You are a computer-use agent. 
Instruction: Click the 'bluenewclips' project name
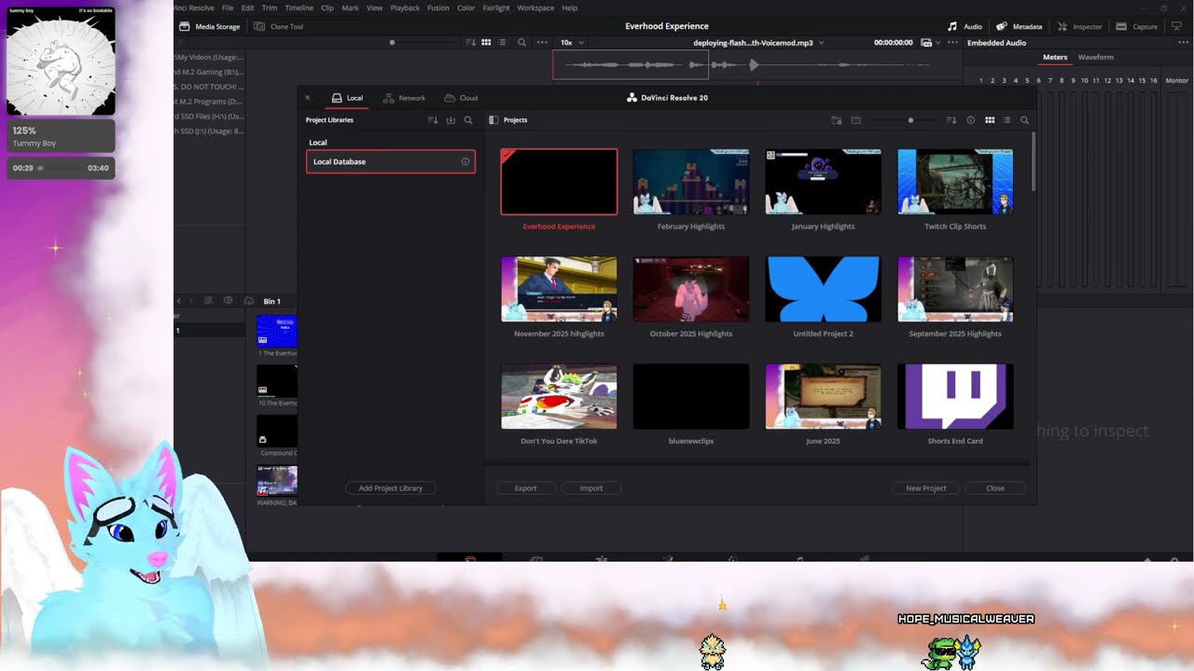[x=691, y=441]
